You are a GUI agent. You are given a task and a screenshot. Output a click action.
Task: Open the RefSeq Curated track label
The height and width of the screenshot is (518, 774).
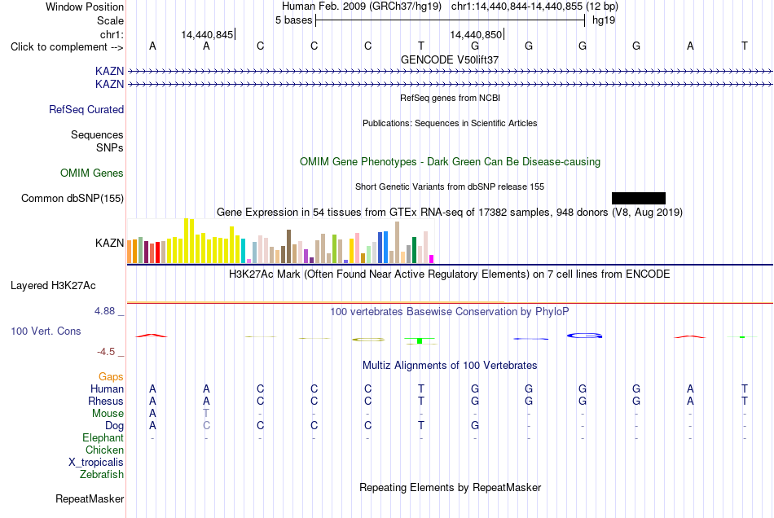tap(86, 109)
